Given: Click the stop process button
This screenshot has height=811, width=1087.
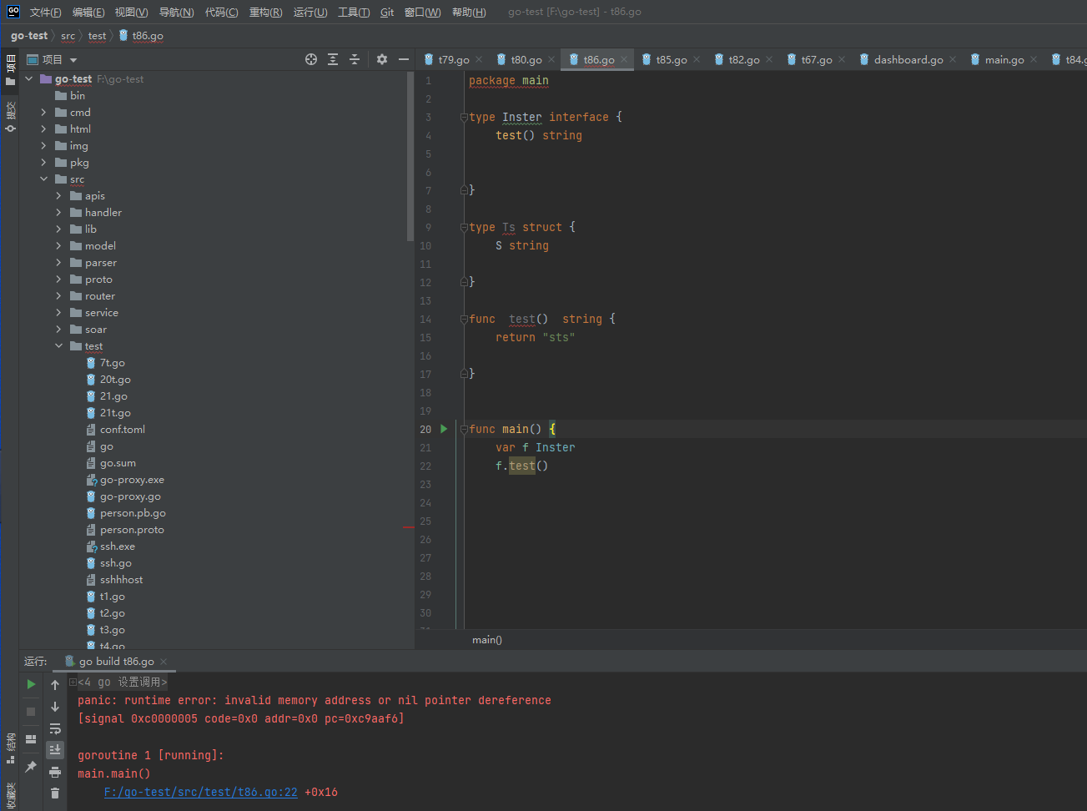Looking at the screenshot, I should (31, 712).
